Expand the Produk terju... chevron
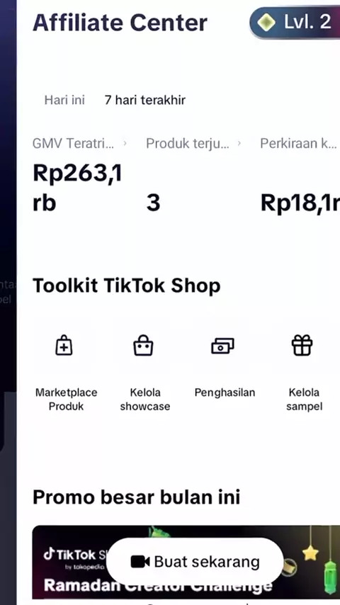 239,144
